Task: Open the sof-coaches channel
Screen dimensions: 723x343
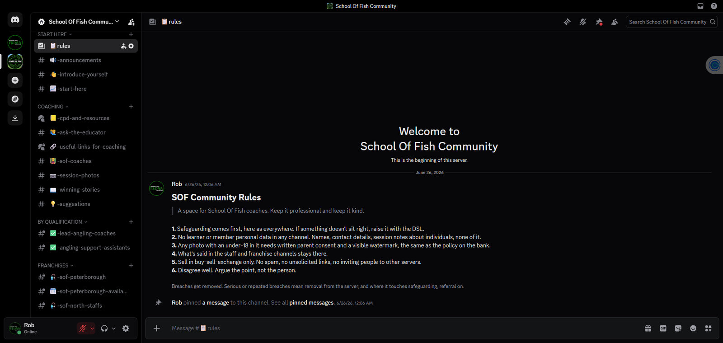Action: (x=86, y=161)
